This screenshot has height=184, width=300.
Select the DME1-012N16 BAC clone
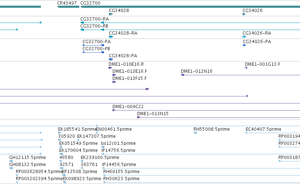240,75
